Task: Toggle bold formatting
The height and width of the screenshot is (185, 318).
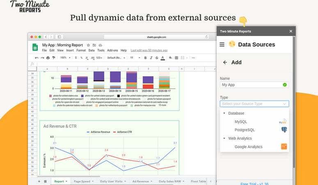Action: pos(145,58)
